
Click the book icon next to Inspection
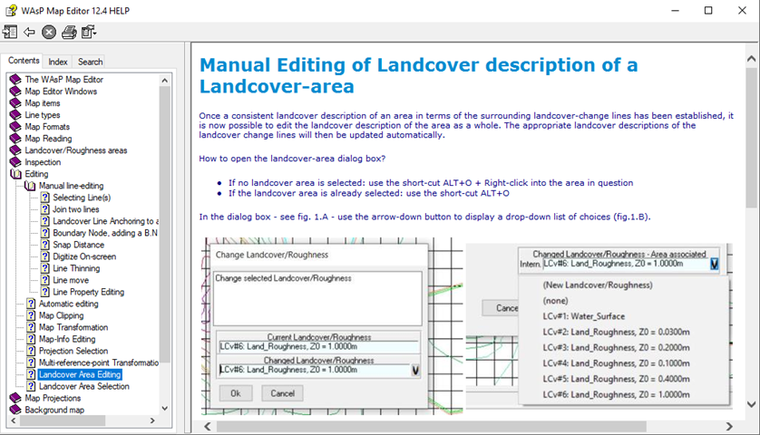pos(15,162)
